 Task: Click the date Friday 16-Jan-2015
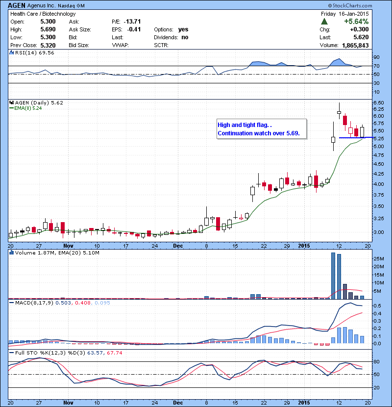coord(344,14)
